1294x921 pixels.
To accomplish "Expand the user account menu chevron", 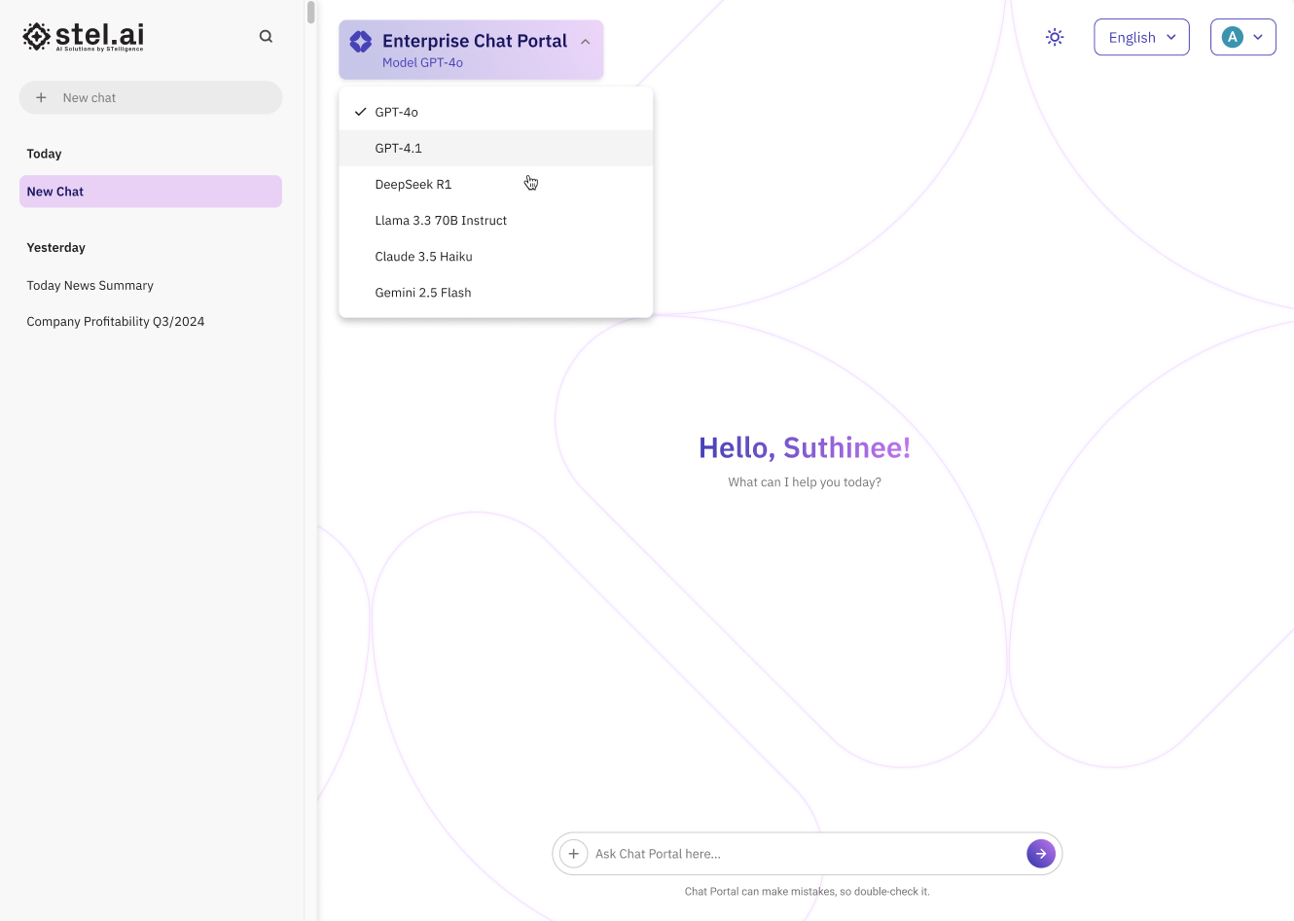I will point(1258,38).
